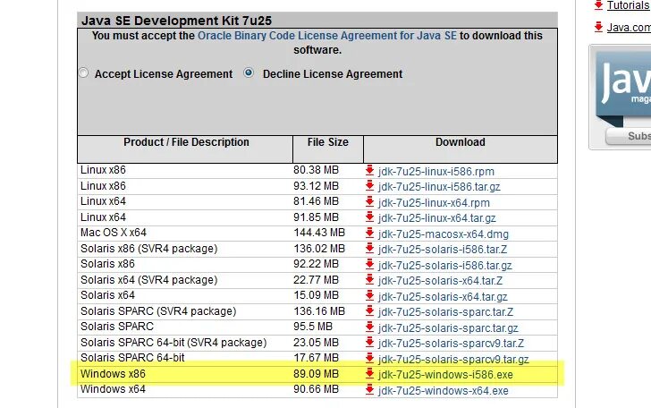651x408 pixels.
Task: Download jdk-7u25-solaris-sparcv9.tar.gz
Action: tap(453, 359)
